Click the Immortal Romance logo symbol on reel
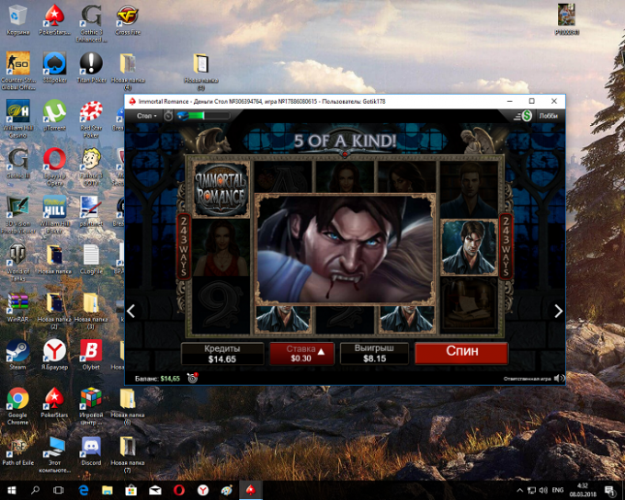This screenshot has width=625, height=500. pos(222,189)
